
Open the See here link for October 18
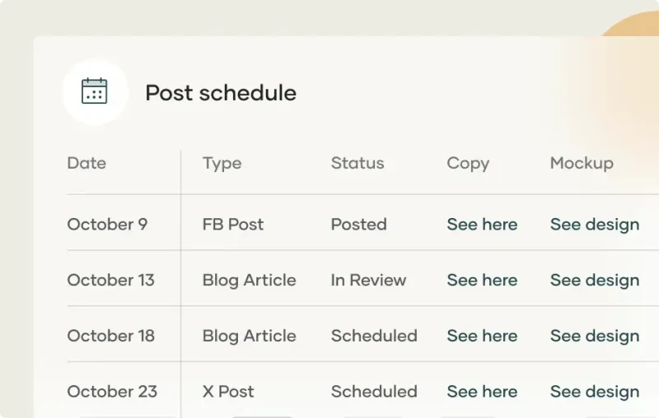pos(482,337)
